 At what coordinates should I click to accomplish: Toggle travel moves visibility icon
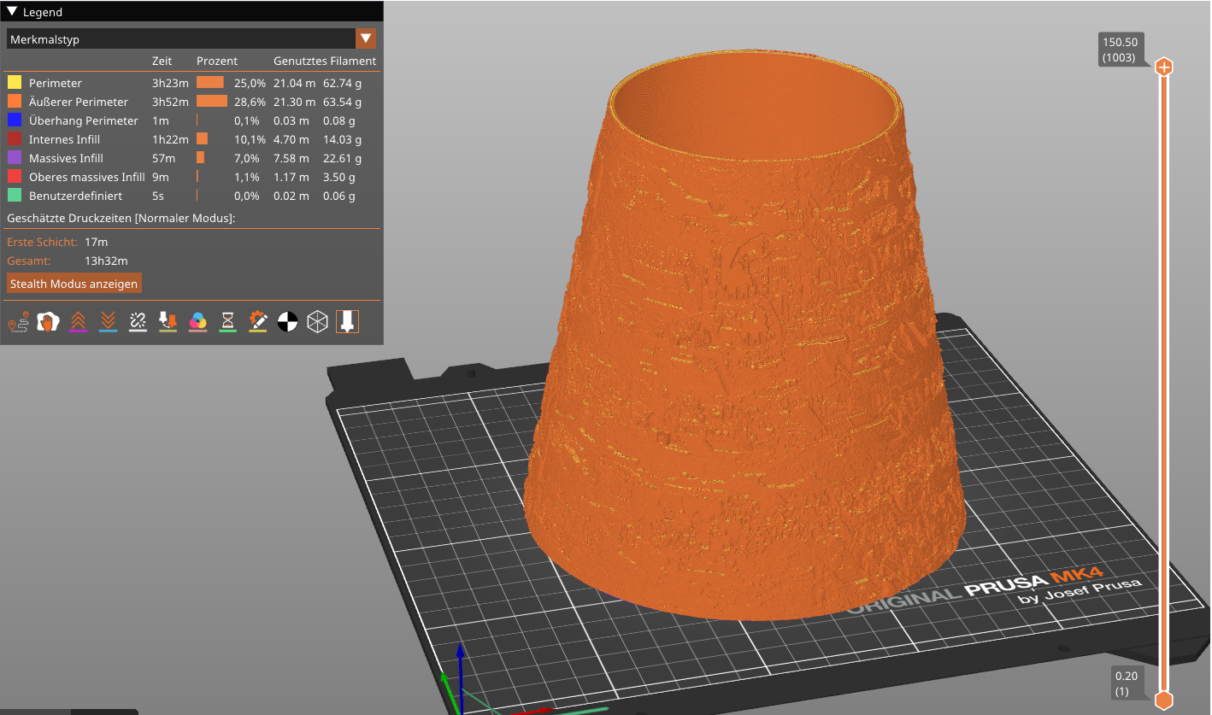pos(18,322)
